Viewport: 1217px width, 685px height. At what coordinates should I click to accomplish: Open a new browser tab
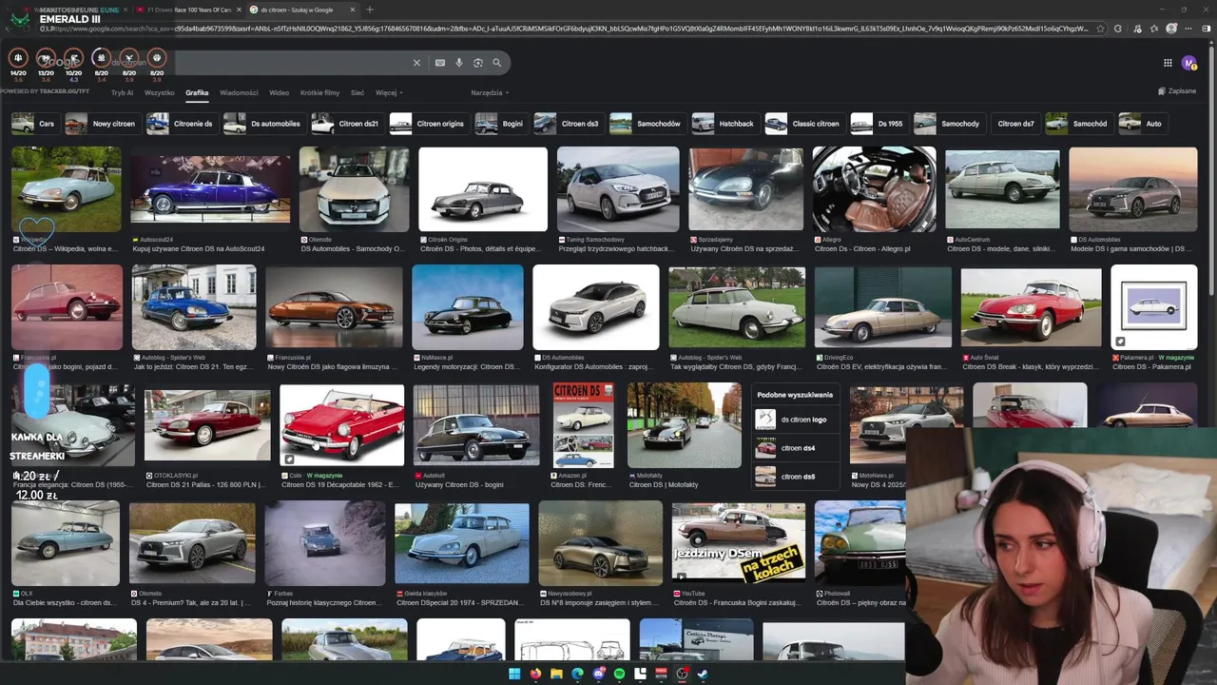click(369, 10)
